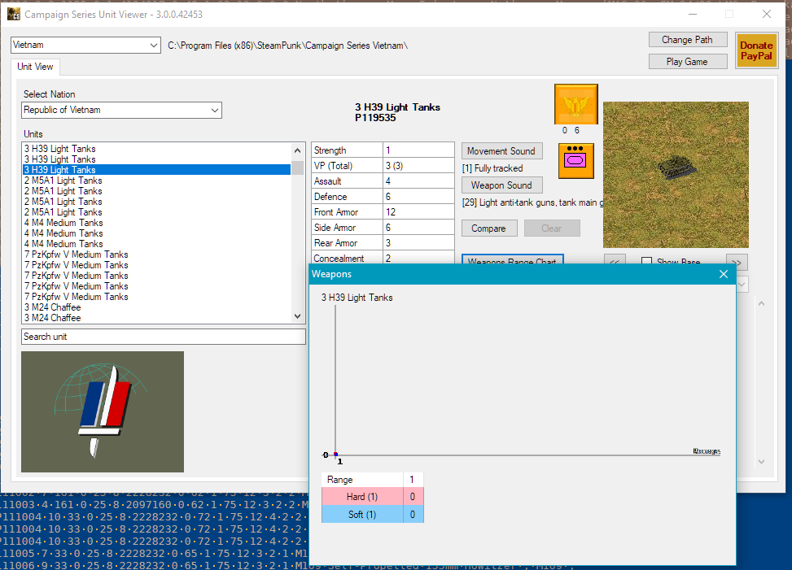The width and height of the screenshot is (792, 570).
Task: Click the Campaign Series Vietnam install path text
Action: coord(288,46)
